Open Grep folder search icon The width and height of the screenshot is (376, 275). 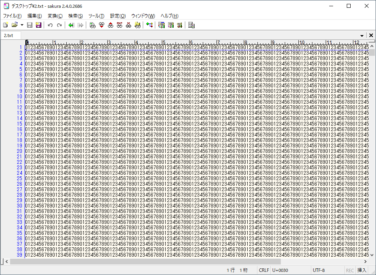coord(137,25)
